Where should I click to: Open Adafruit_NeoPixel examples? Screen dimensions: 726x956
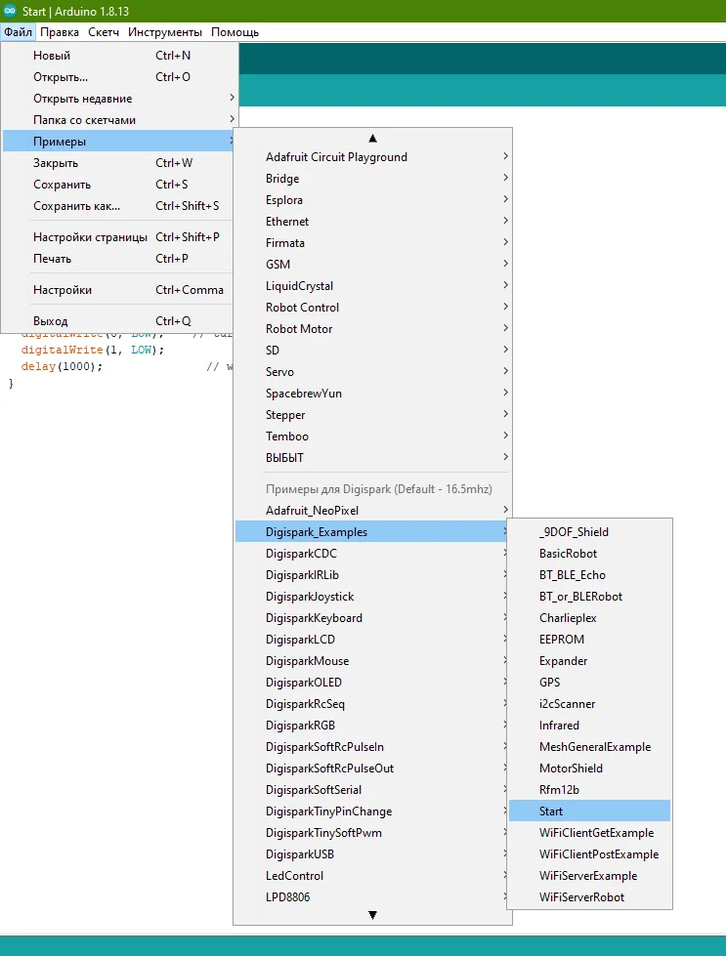tap(372, 511)
